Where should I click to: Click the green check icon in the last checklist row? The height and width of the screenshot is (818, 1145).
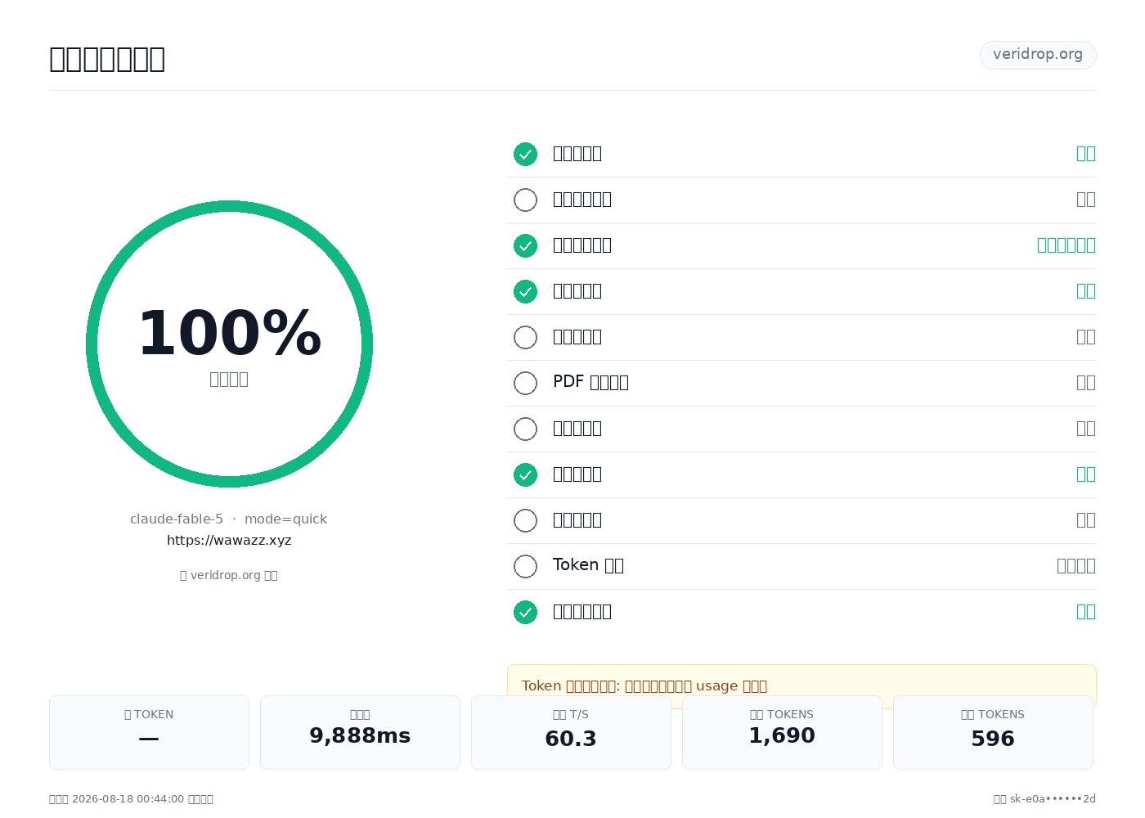pos(525,612)
